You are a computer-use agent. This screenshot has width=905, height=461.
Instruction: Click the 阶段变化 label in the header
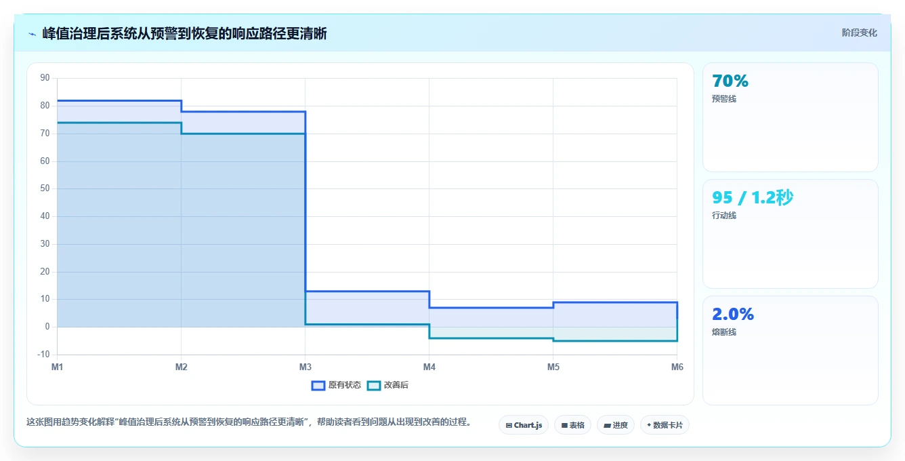(859, 33)
